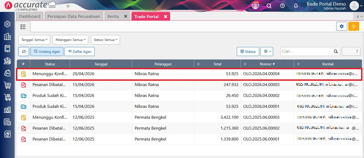Open the help question mark icon
The height and width of the screenshot is (158, 364).
(x=283, y=6)
